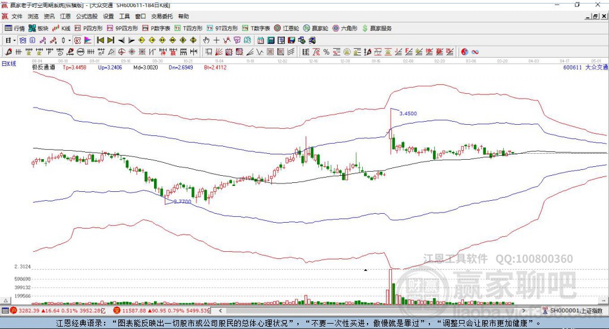Open the 窗口 menu
This screenshot has height=329, width=609.
tap(140, 16)
